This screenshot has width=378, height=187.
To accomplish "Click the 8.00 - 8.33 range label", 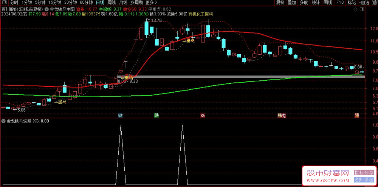I will click(128, 81).
